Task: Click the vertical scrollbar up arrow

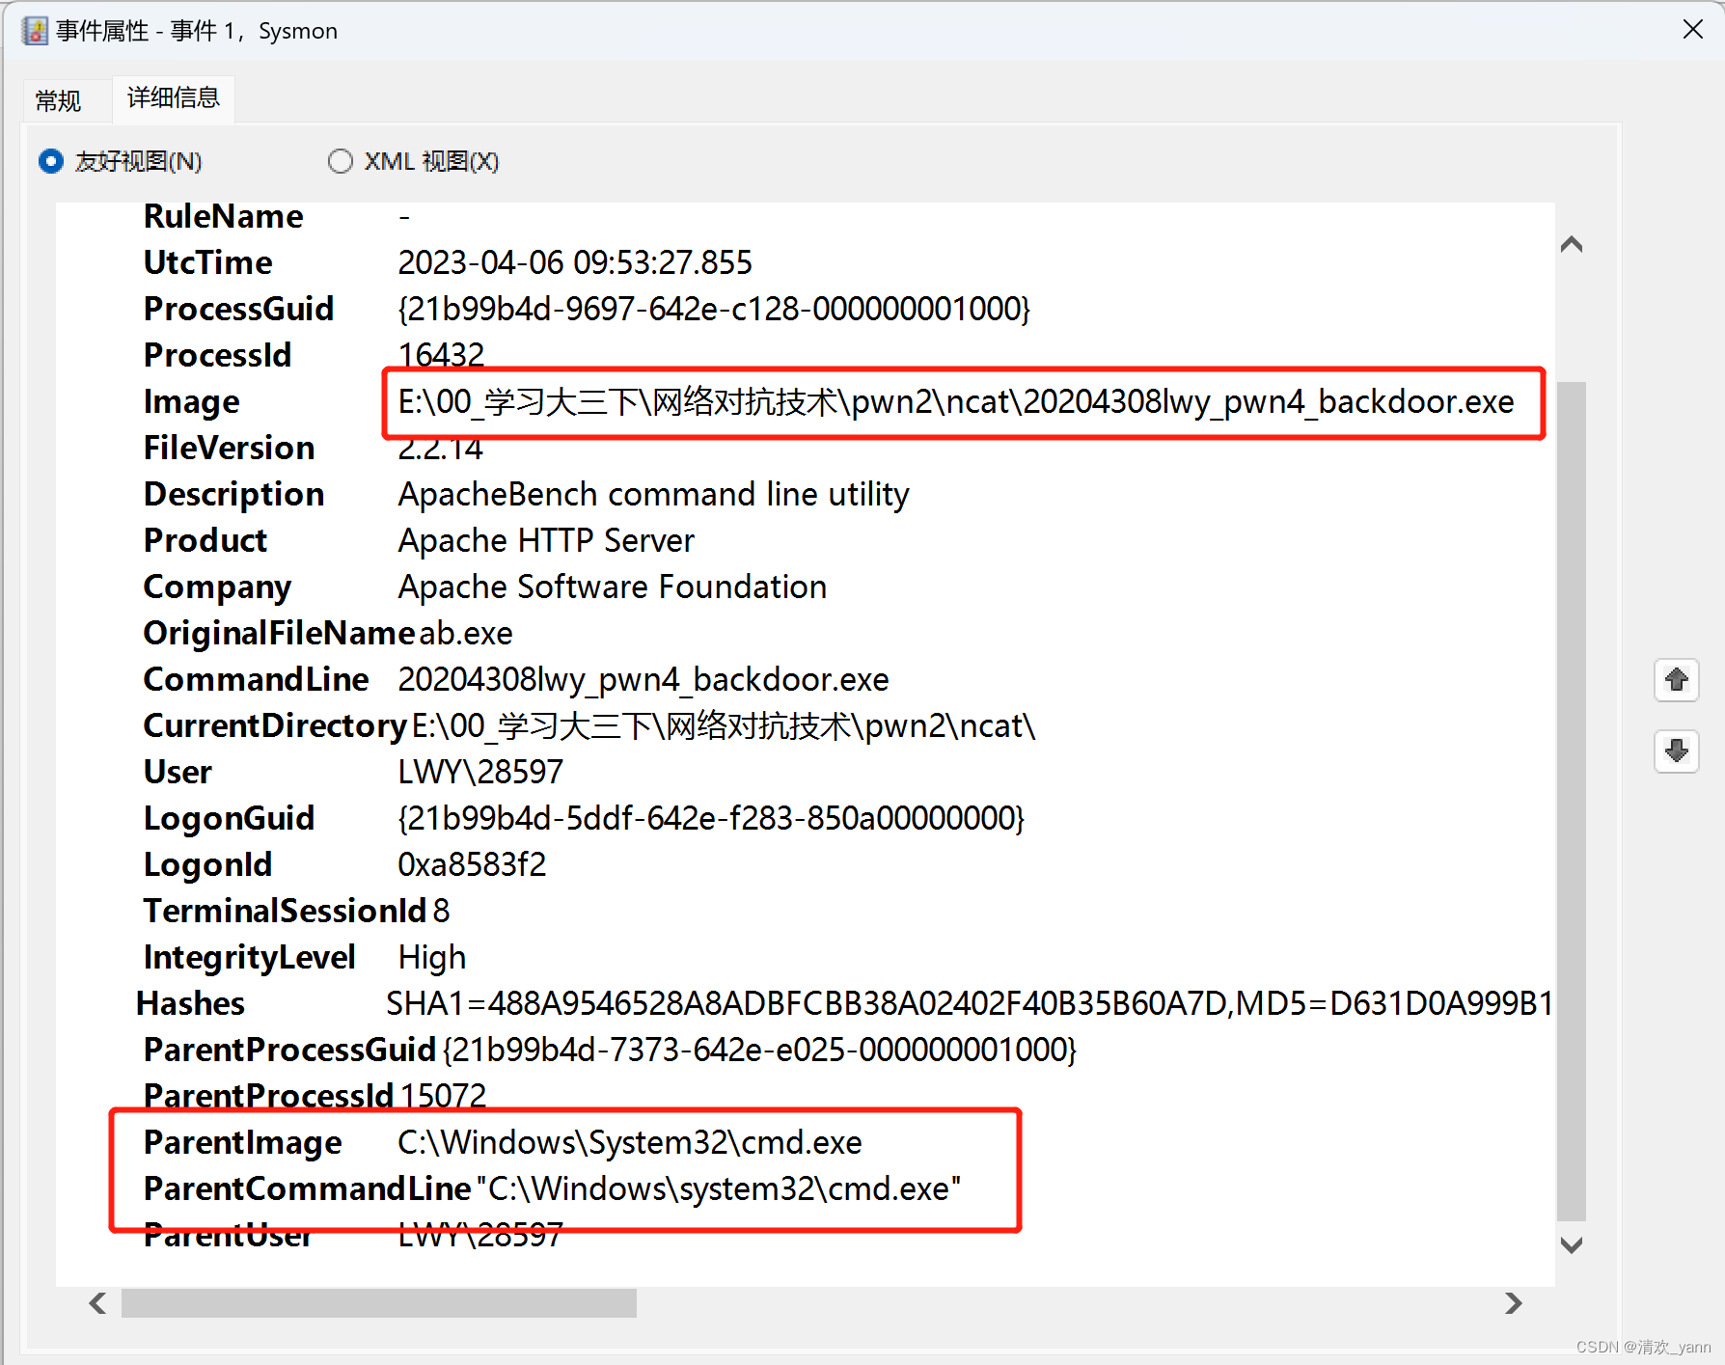Action: [x=1572, y=245]
